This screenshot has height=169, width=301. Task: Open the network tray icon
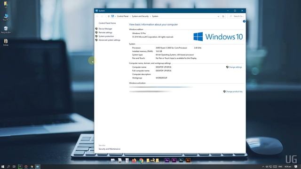click(x=271, y=167)
